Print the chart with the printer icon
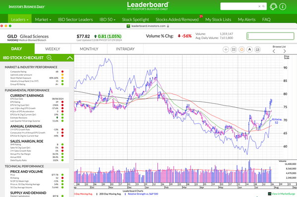 257,49
